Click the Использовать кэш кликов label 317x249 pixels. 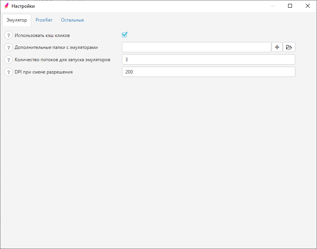click(x=42, y=35)
